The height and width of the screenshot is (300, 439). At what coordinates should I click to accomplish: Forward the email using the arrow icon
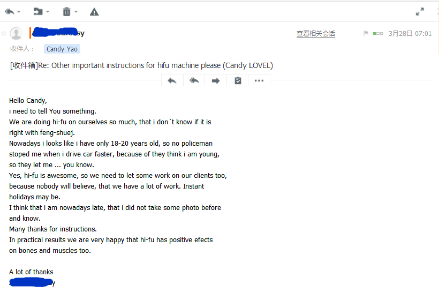click(x=216, y=81)
